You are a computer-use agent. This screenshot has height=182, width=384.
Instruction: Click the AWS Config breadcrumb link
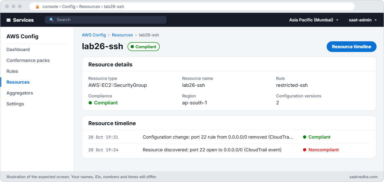[x=94, y=35]
